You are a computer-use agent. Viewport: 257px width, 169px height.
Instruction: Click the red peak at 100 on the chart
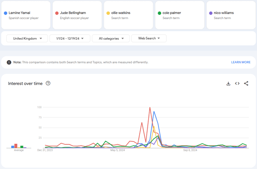(x=150, y=108)
